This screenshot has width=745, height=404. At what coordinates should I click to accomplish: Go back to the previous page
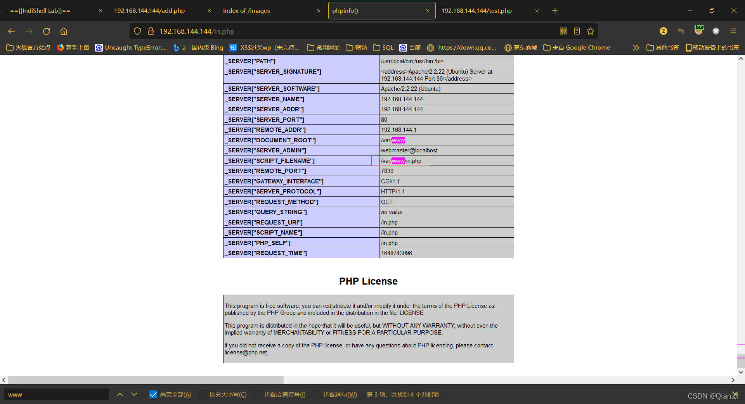coord(12,31)
